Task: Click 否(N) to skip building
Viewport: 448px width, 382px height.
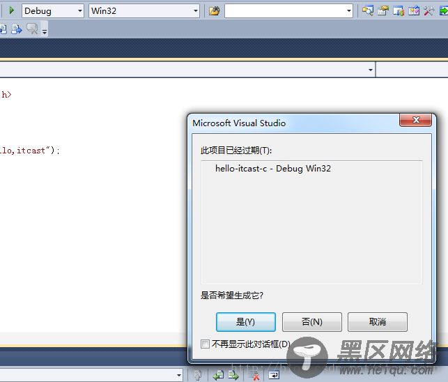Action: pyautogui.click(x=311, y=322)
